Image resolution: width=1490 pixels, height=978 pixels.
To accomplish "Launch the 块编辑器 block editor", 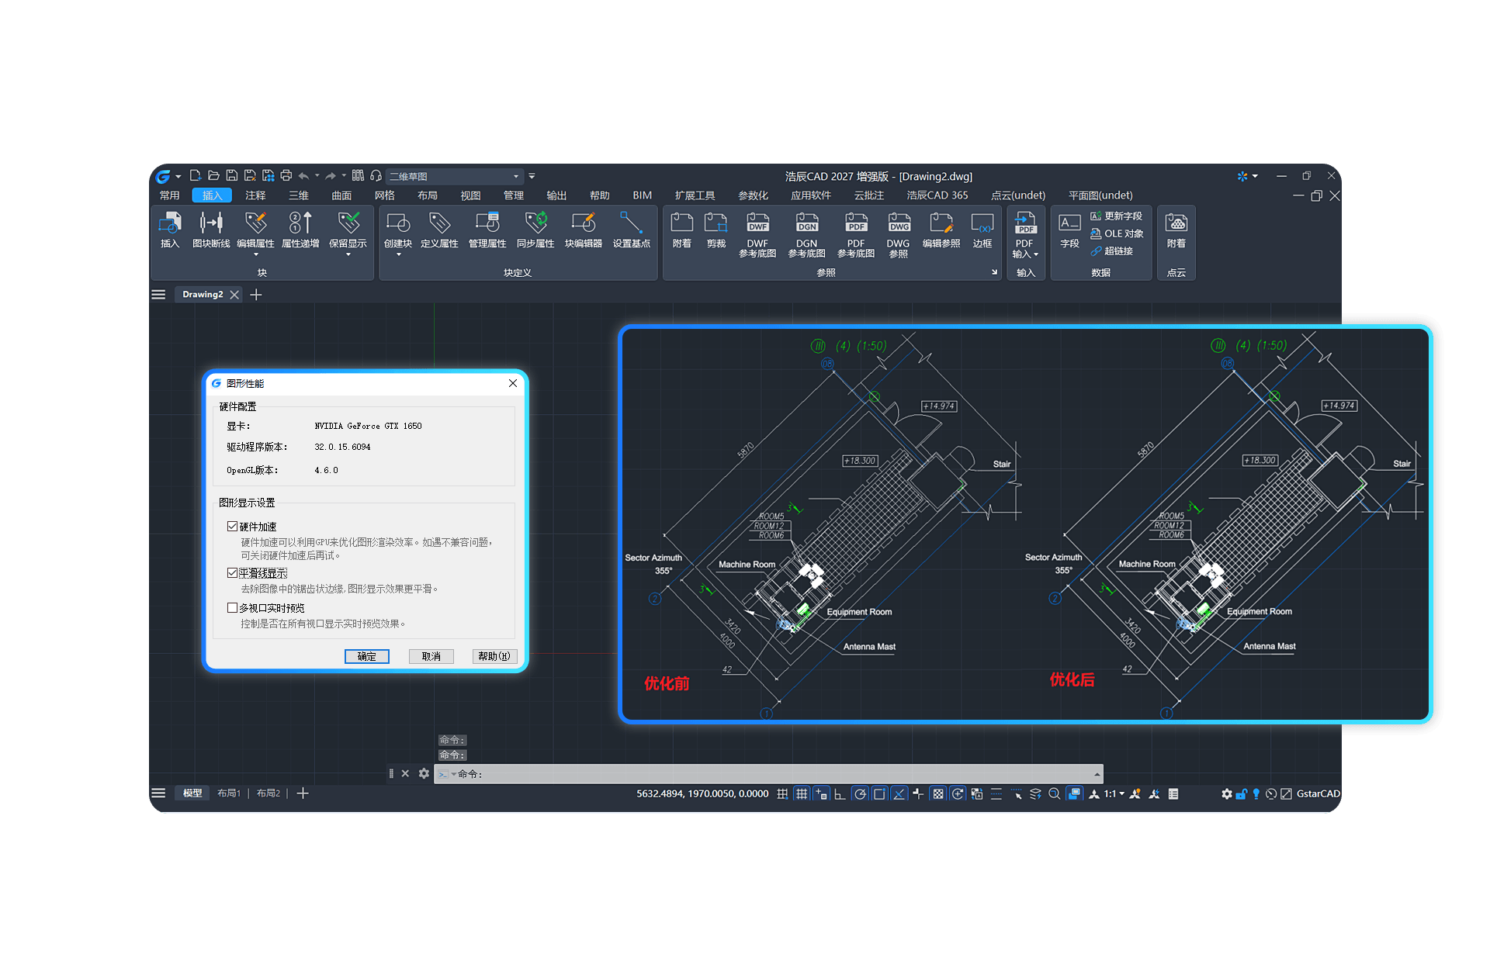I will pyautogui.click(x=584, y=230).
